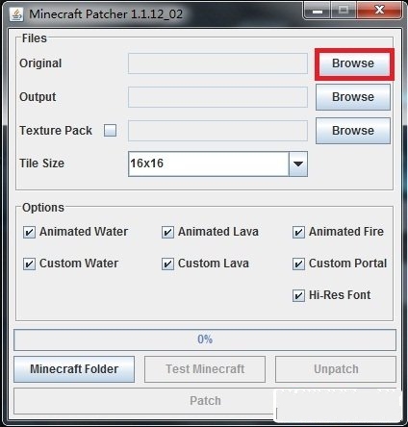
Task: Disable Hi-Res Font option
Action: tap(298, 295)
